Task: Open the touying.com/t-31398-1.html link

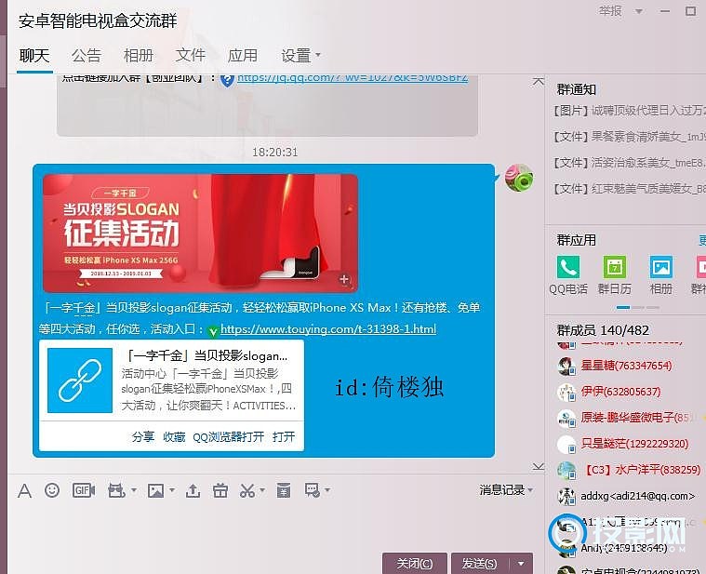Action: pyautogui.click(x=328, y=329)
